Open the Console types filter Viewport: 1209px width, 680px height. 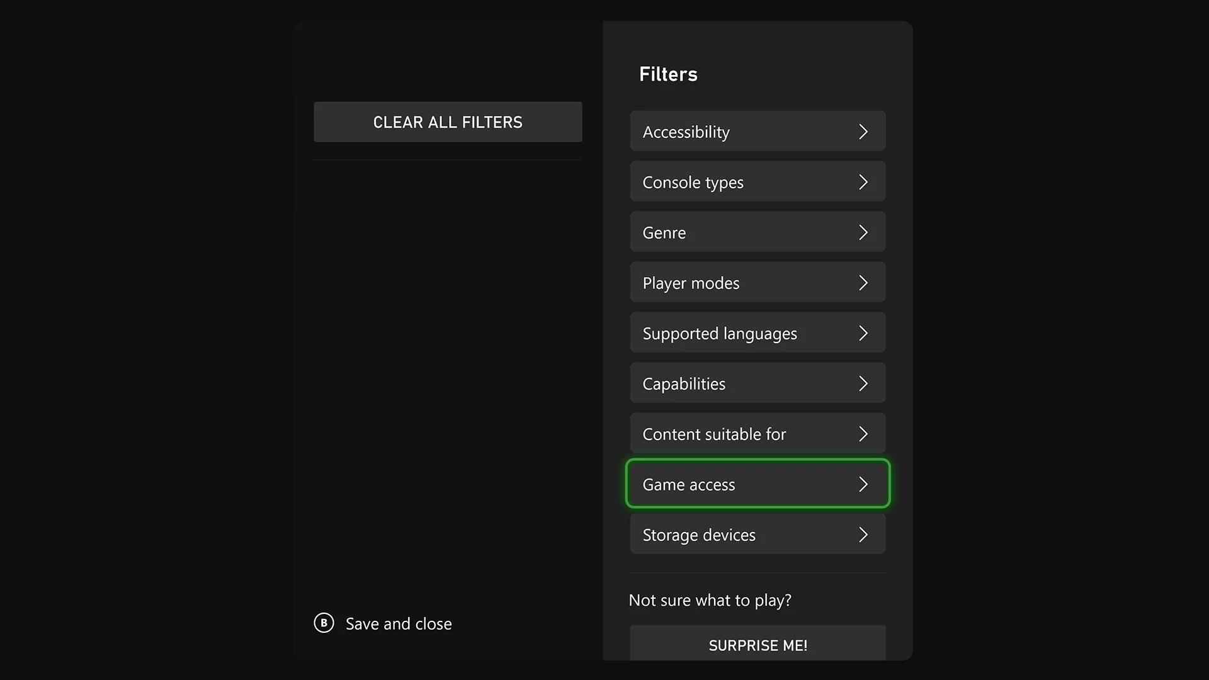(x=758, y=181)
